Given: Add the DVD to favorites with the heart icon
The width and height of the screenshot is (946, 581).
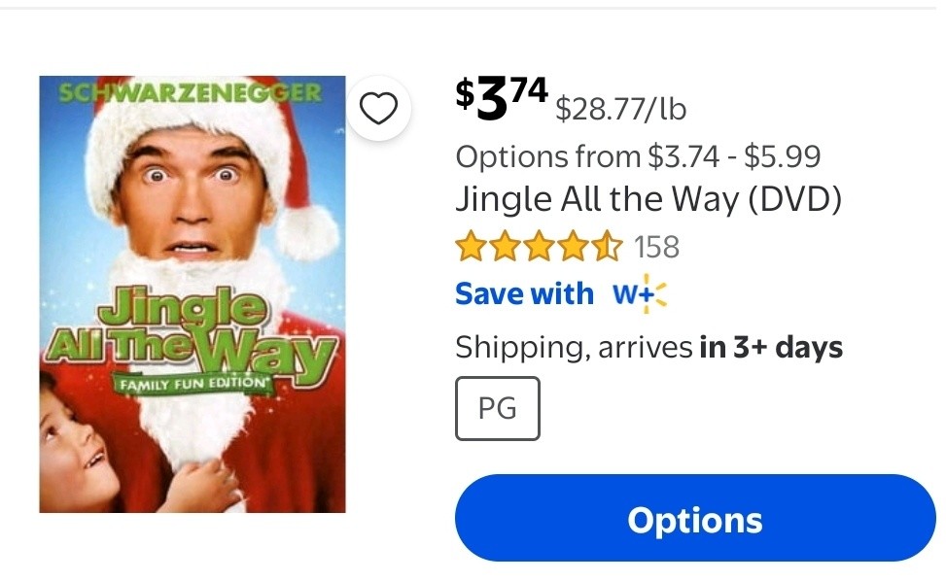Looking at the screenshot, I should coord(378,109).
